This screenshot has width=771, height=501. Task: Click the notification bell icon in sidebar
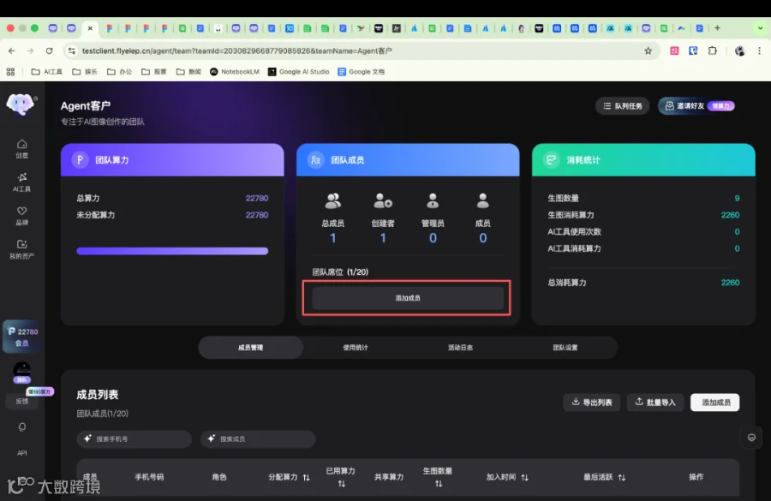[x=21, y=426]
